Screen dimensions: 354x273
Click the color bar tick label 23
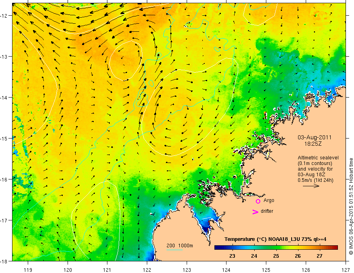tap(232, 256)
